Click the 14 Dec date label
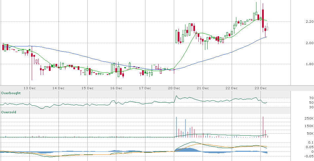The width and height of the screenshot is (314, 161). click(x=59, y=88)
